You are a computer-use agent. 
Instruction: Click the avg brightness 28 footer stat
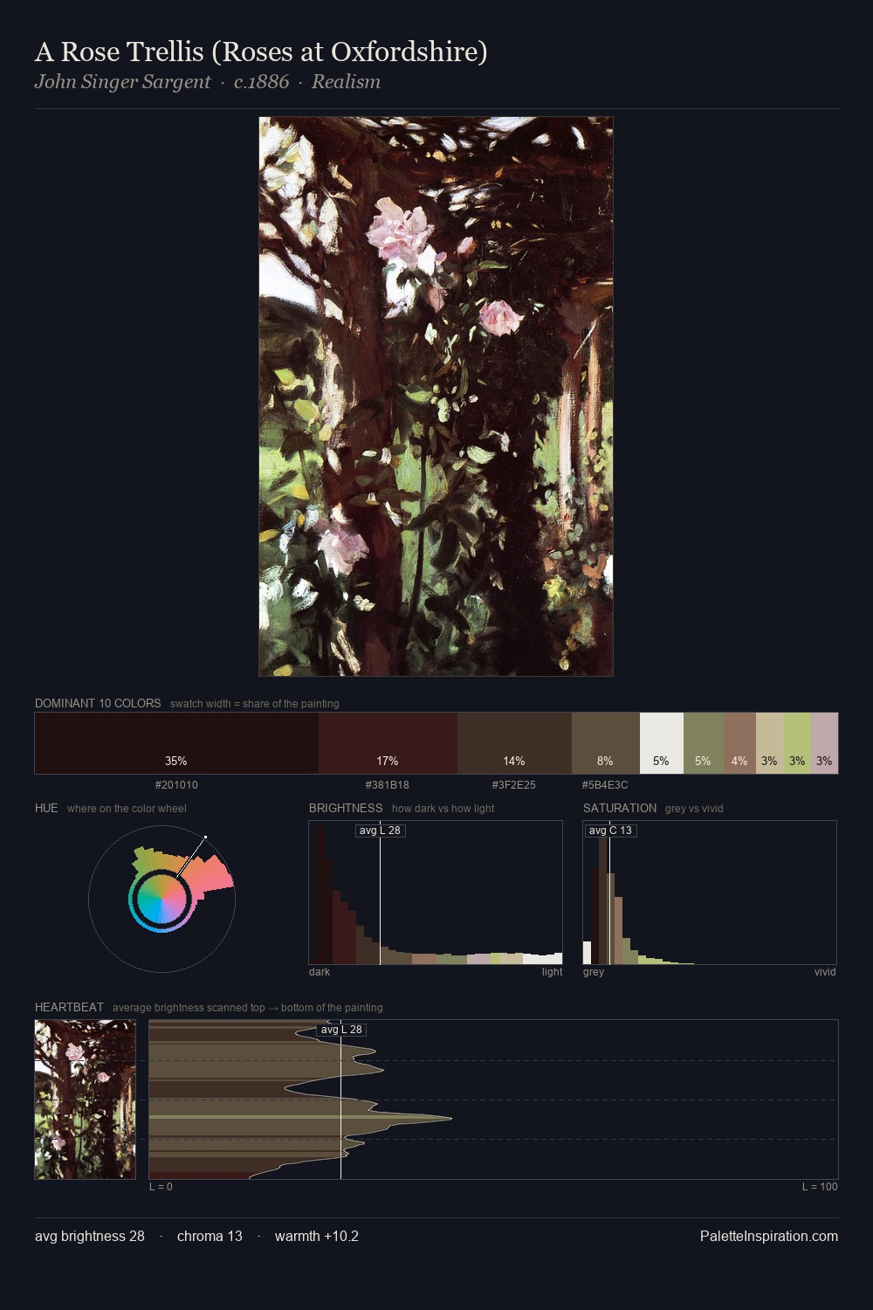tap(90, 1236)
